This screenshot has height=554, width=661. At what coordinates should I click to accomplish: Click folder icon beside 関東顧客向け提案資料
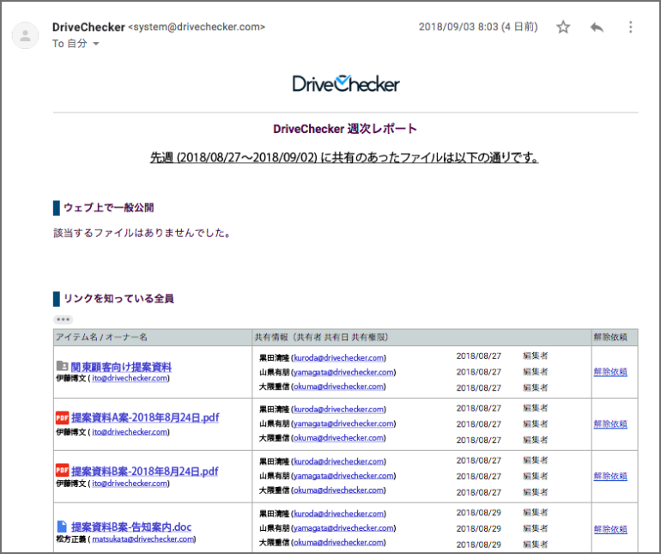(x=62, y=365)
